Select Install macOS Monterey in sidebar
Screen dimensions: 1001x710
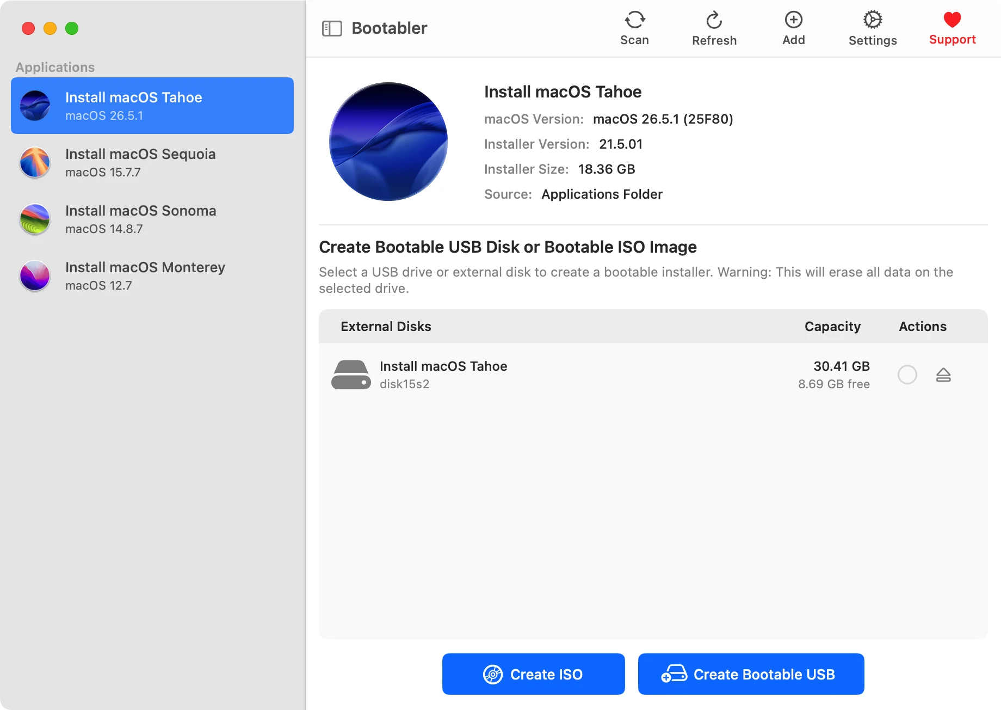(x=152, y=276)
